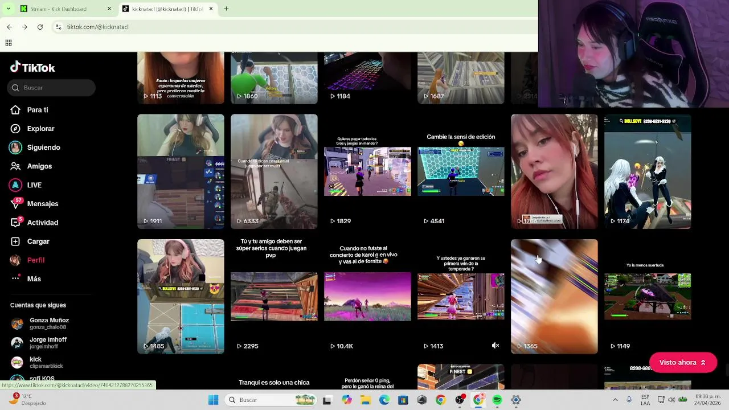Image resolution: width=729 pixels, height=410 pixels.
Task: View site information icon
Action: 58,27
